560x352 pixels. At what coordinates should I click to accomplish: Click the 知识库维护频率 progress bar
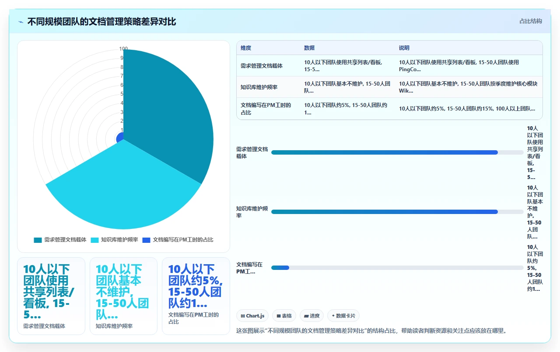397,212
